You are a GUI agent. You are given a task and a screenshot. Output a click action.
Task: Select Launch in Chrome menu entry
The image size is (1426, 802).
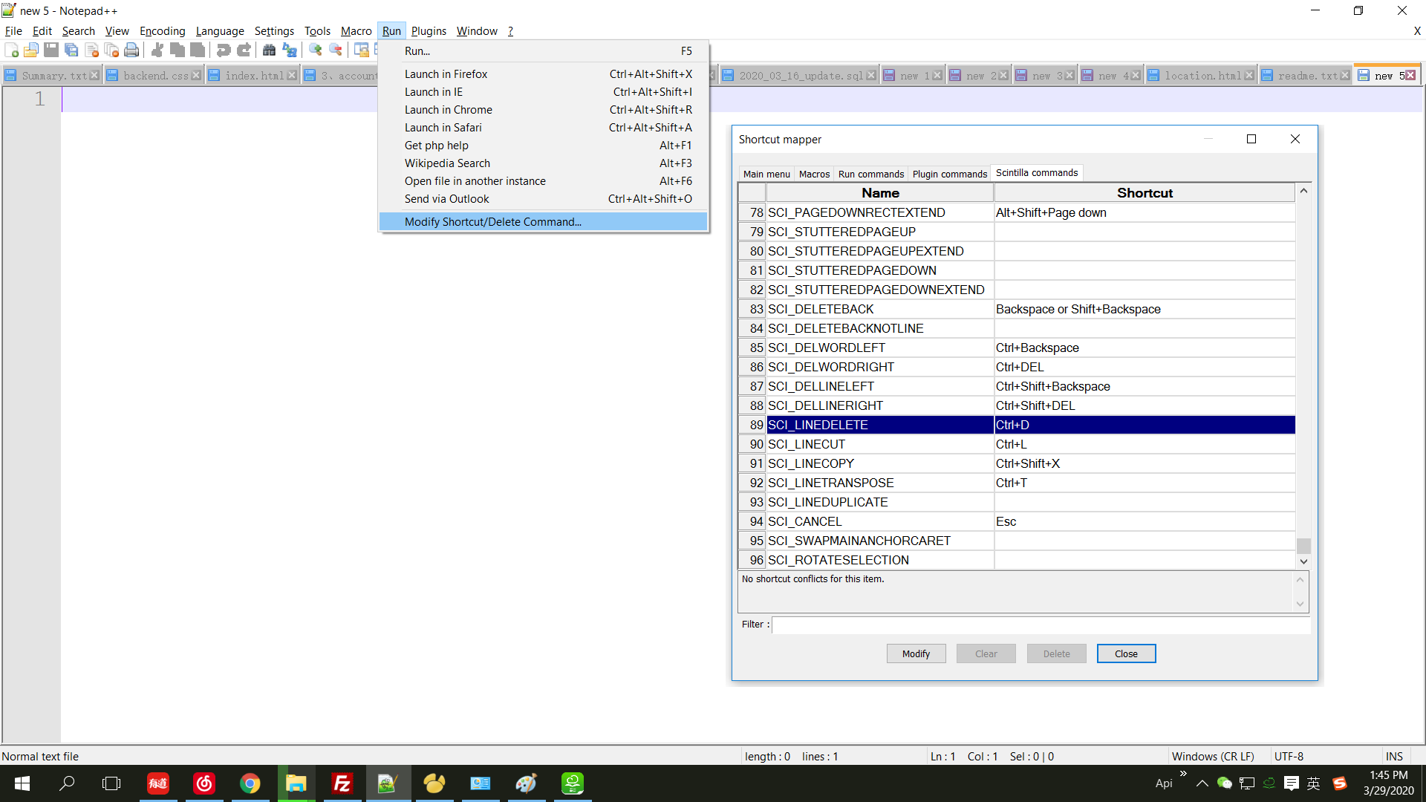click(x=448, y=110)
